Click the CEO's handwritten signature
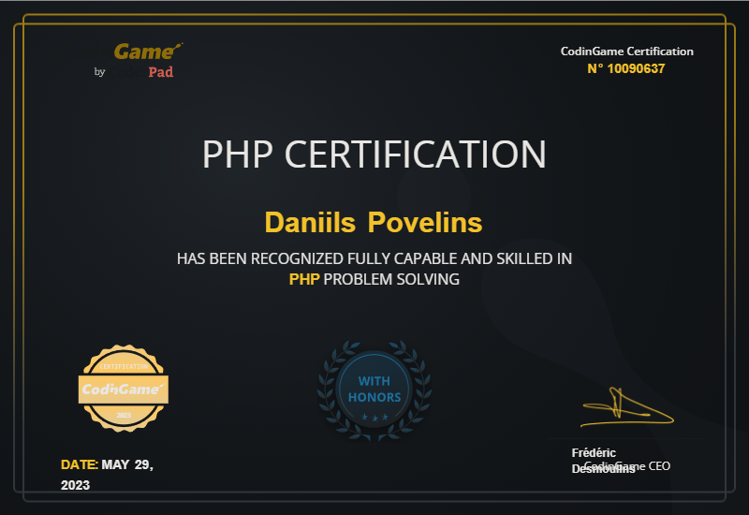The width and height of the screenshot is (749, 515). pos(624,406)
